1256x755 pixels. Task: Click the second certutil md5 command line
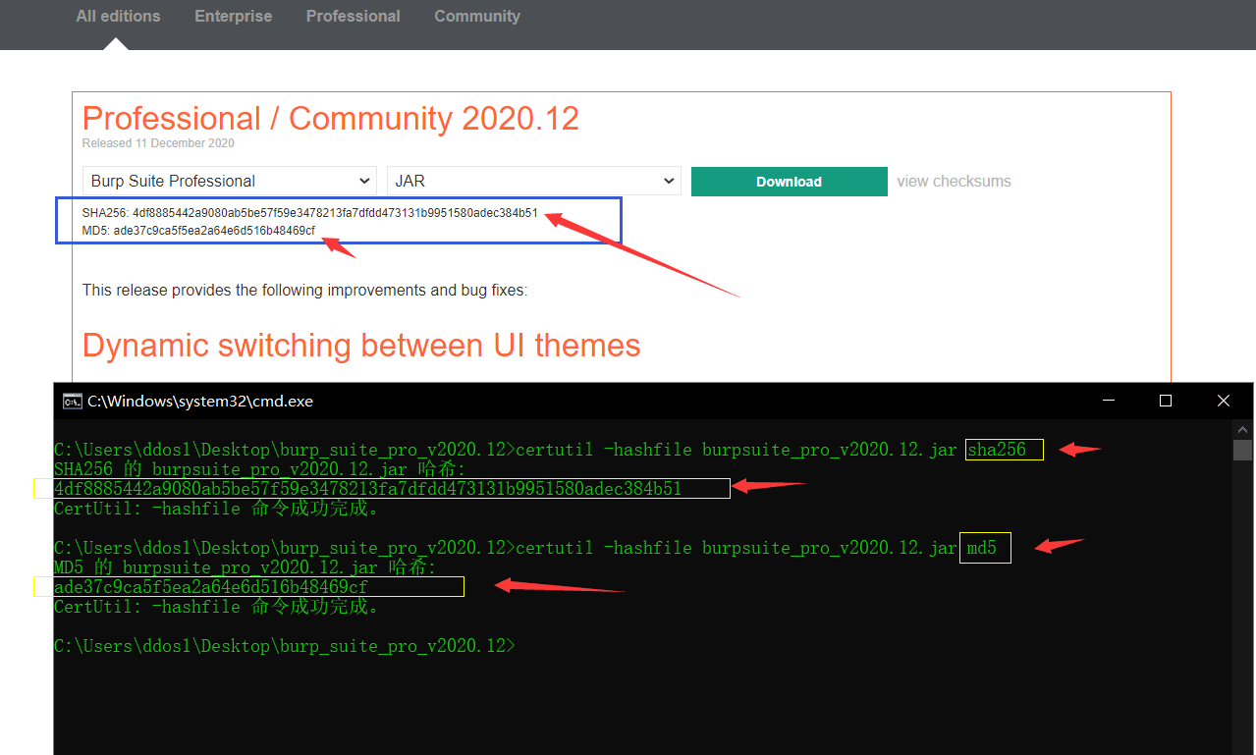point(525,548)
